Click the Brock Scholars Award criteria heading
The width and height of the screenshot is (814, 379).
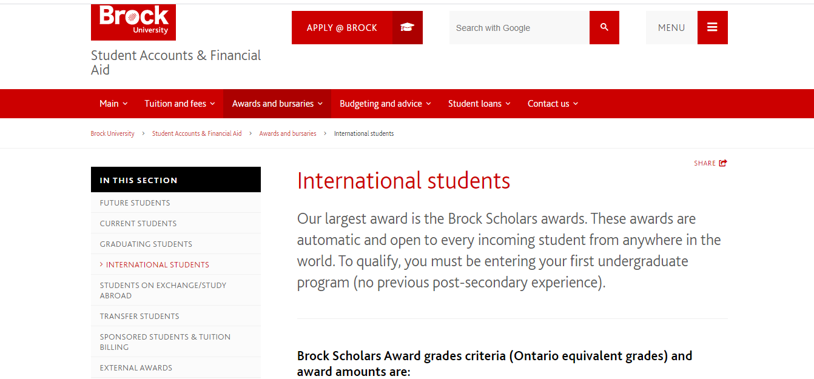pyautogui.click(x=494, y=363)
